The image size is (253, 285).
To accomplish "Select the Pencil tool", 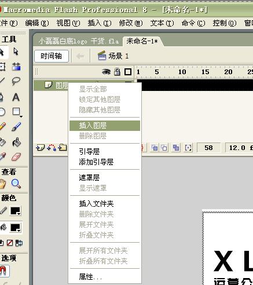I will (x=2, y=127).
